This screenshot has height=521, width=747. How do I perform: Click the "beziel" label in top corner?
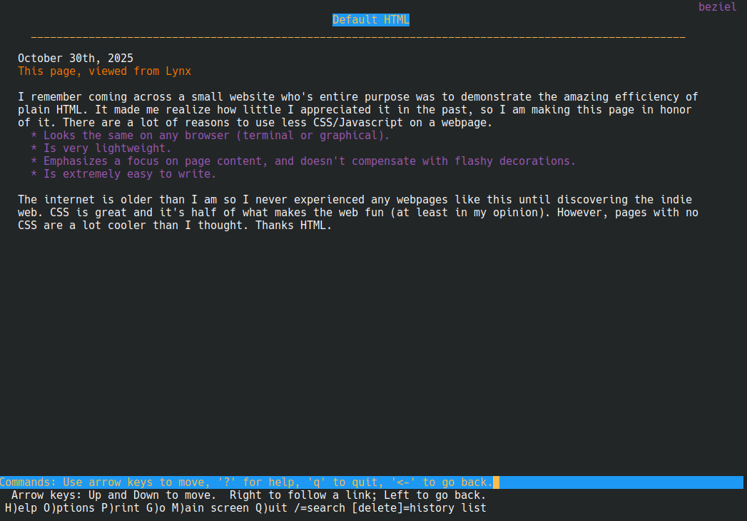tap(717, 7)
